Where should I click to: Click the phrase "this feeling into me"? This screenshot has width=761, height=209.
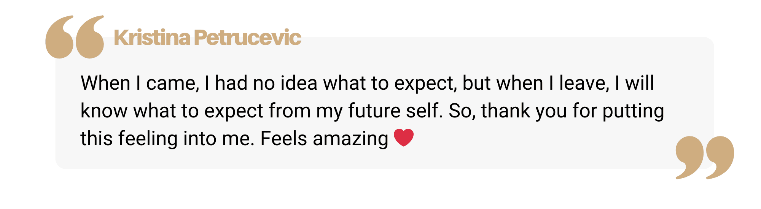(167, 138)
